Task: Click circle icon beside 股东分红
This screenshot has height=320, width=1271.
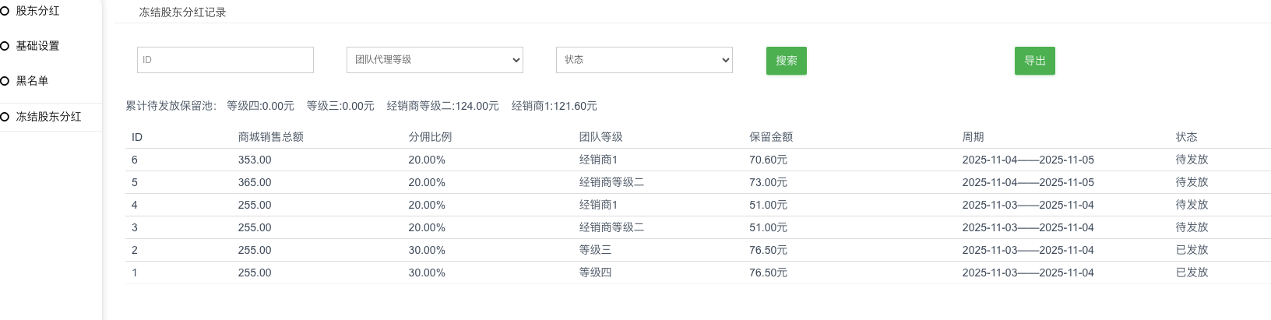Action: coord(5,11)
